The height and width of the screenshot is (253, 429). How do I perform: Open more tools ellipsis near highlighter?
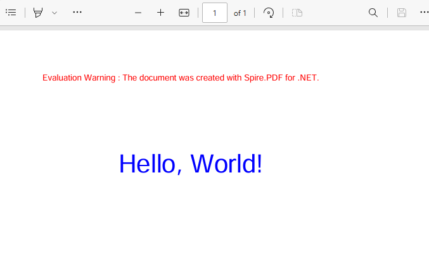pyautogui.click(x=77, y=12)
